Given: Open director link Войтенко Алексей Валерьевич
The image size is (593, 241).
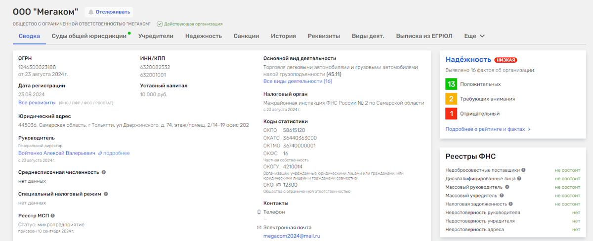Looking at the screenshot, I should (57, 154).
